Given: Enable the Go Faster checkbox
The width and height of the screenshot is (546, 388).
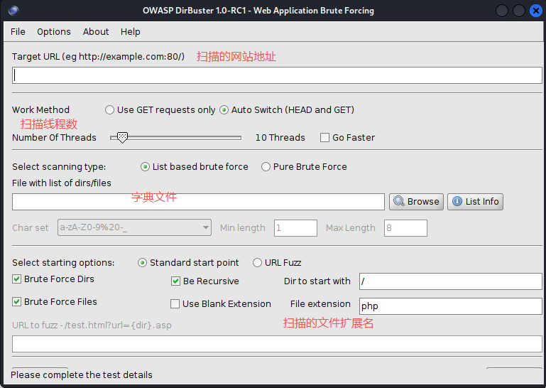Looking at the screenshot, I should pyautogui.click(x=324, y=137).
